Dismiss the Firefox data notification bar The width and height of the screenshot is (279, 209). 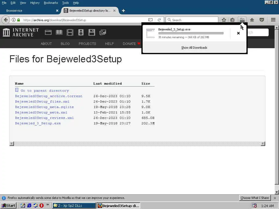pos(275,198)
